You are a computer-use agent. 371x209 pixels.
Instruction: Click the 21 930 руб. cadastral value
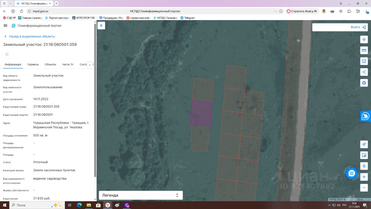42,199
